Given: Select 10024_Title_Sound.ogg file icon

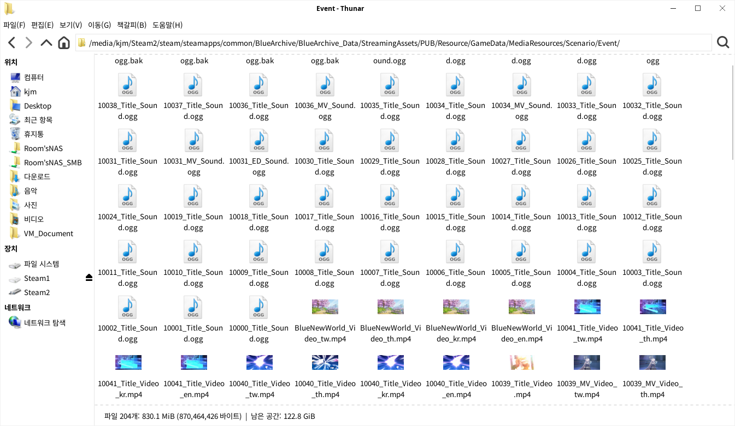Looking at the screenshot, I should click(127, 196).
